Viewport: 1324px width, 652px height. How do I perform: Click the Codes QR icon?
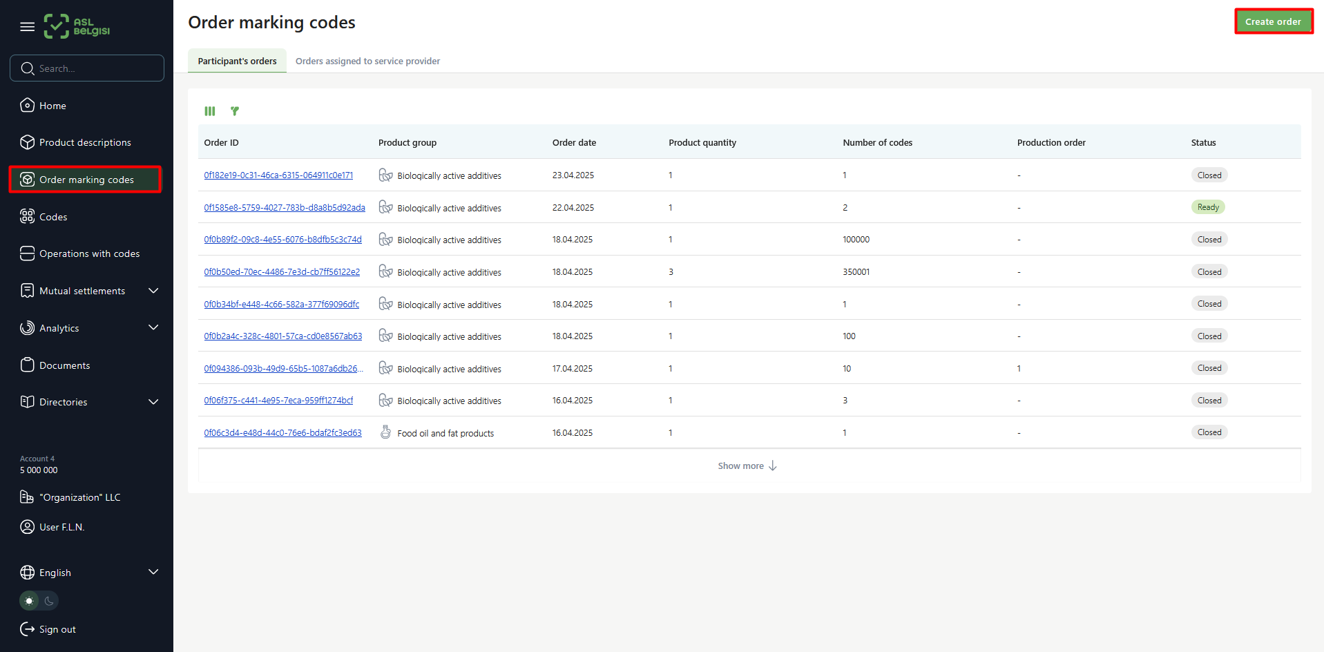pos(28,216)
